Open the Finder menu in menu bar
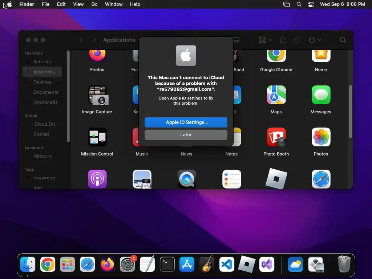This screenshot has height=279, width=372. tap(27, 4)
